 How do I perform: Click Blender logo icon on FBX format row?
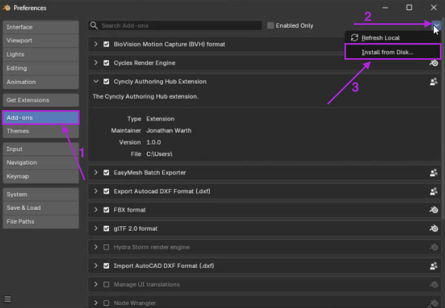pyautogui.click(x=434, y=210)
